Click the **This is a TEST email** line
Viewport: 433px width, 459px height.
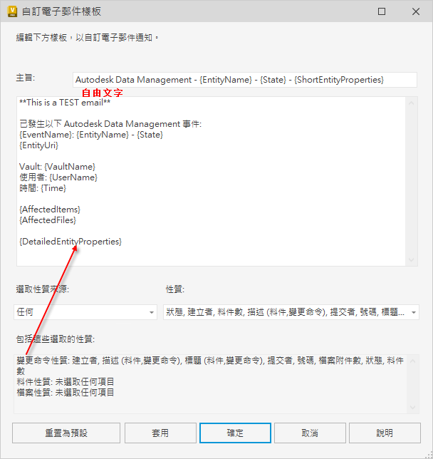pyautogui.click(x=65, y=103)
